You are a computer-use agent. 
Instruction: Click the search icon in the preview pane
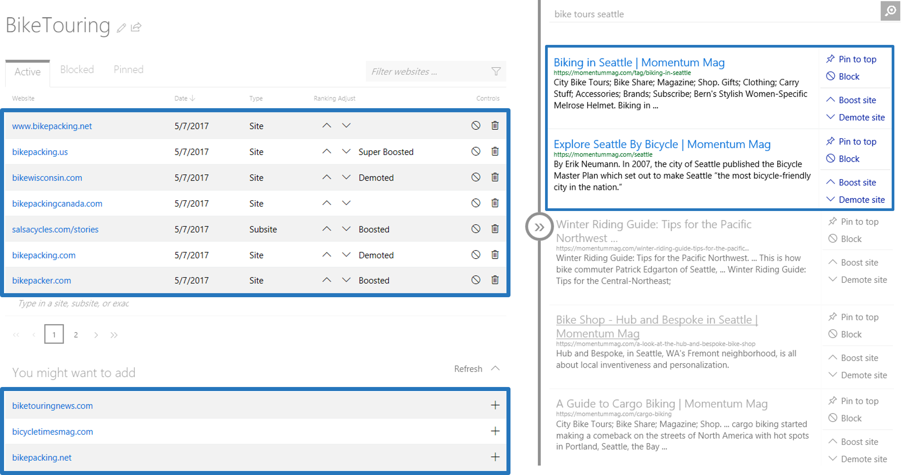890,11
